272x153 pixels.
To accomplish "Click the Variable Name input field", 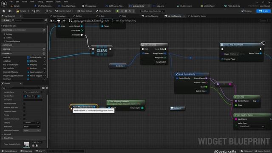I will tap(33, 92).
